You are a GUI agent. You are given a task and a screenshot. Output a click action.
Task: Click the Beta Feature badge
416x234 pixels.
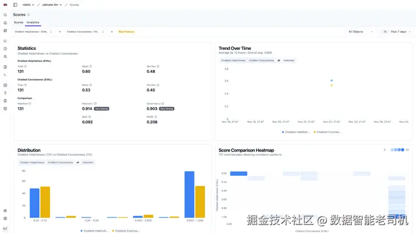[x=126, y=31]
